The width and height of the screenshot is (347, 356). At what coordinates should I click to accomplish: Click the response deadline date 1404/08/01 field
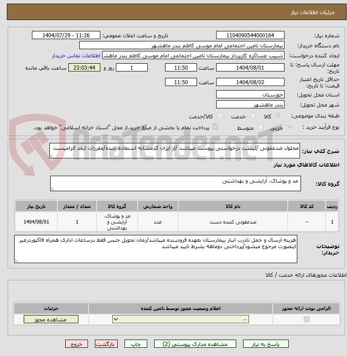(x=250, y=68)
